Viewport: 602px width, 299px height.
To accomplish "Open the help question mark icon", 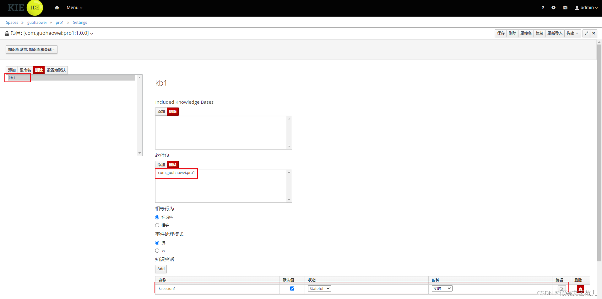I will click(x=543, y=8).
